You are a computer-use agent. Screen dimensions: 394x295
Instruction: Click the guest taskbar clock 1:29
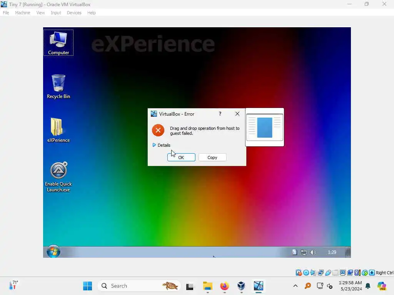pos(332,252)
